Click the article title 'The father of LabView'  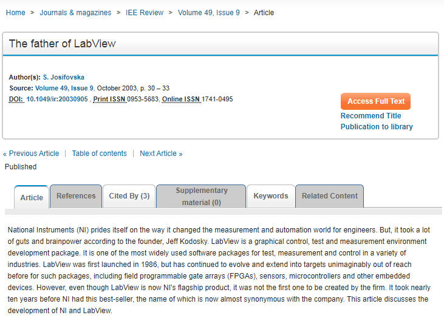coord(63,44)
